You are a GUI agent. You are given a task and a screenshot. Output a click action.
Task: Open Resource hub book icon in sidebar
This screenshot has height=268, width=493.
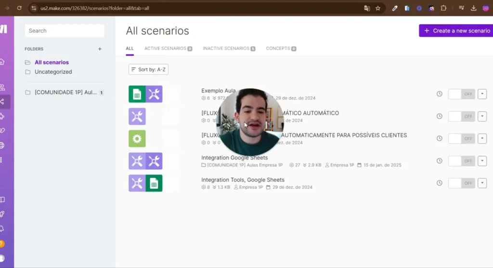pos(2,200)
